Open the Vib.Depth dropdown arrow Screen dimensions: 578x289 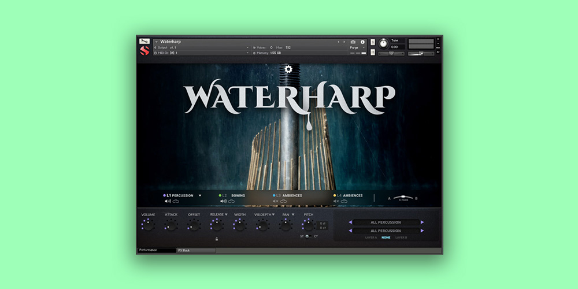[273, 214]
